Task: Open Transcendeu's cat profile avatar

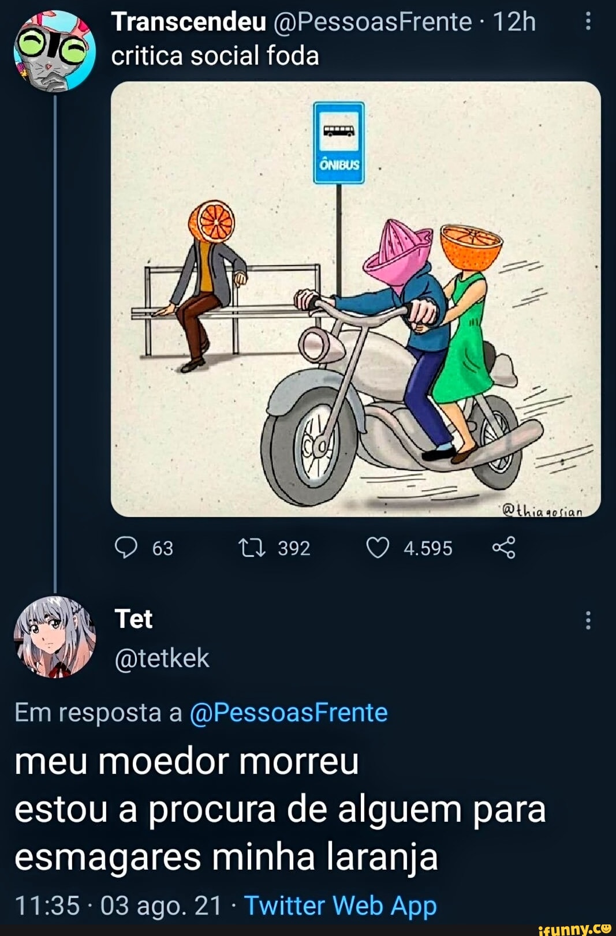Action: click(54, 51)
